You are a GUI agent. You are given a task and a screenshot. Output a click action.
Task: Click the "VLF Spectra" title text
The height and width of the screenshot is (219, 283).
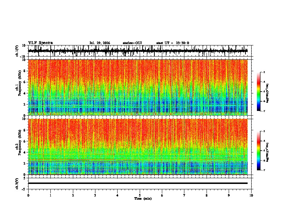[x=40, y=43]
